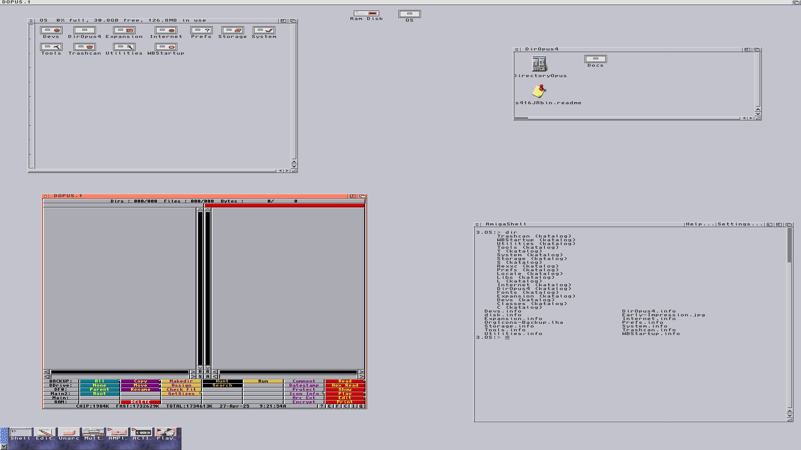Open Ram Disk desktop icon
The image size is (801, 450).
366,14
